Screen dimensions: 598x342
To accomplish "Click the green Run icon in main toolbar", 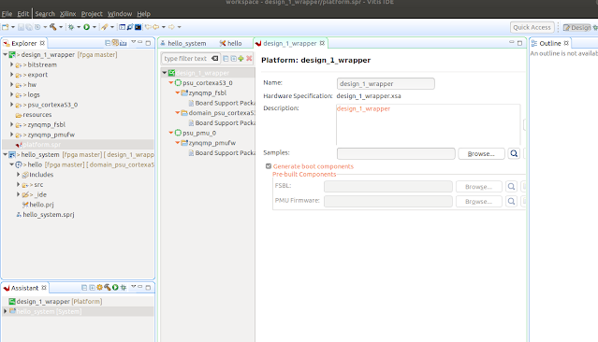I will pyautogui.click(x=87, y=27).
